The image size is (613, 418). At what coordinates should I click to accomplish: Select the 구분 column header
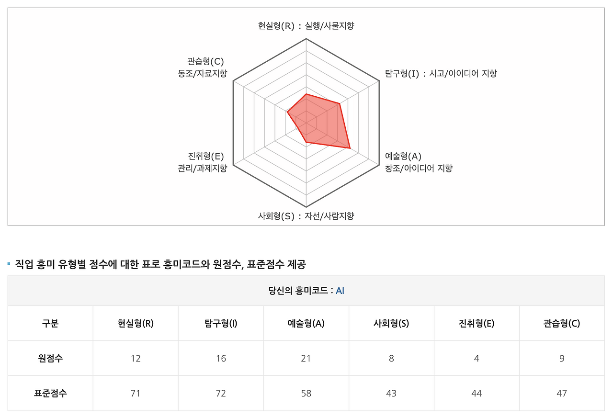(x=50, y=323)
